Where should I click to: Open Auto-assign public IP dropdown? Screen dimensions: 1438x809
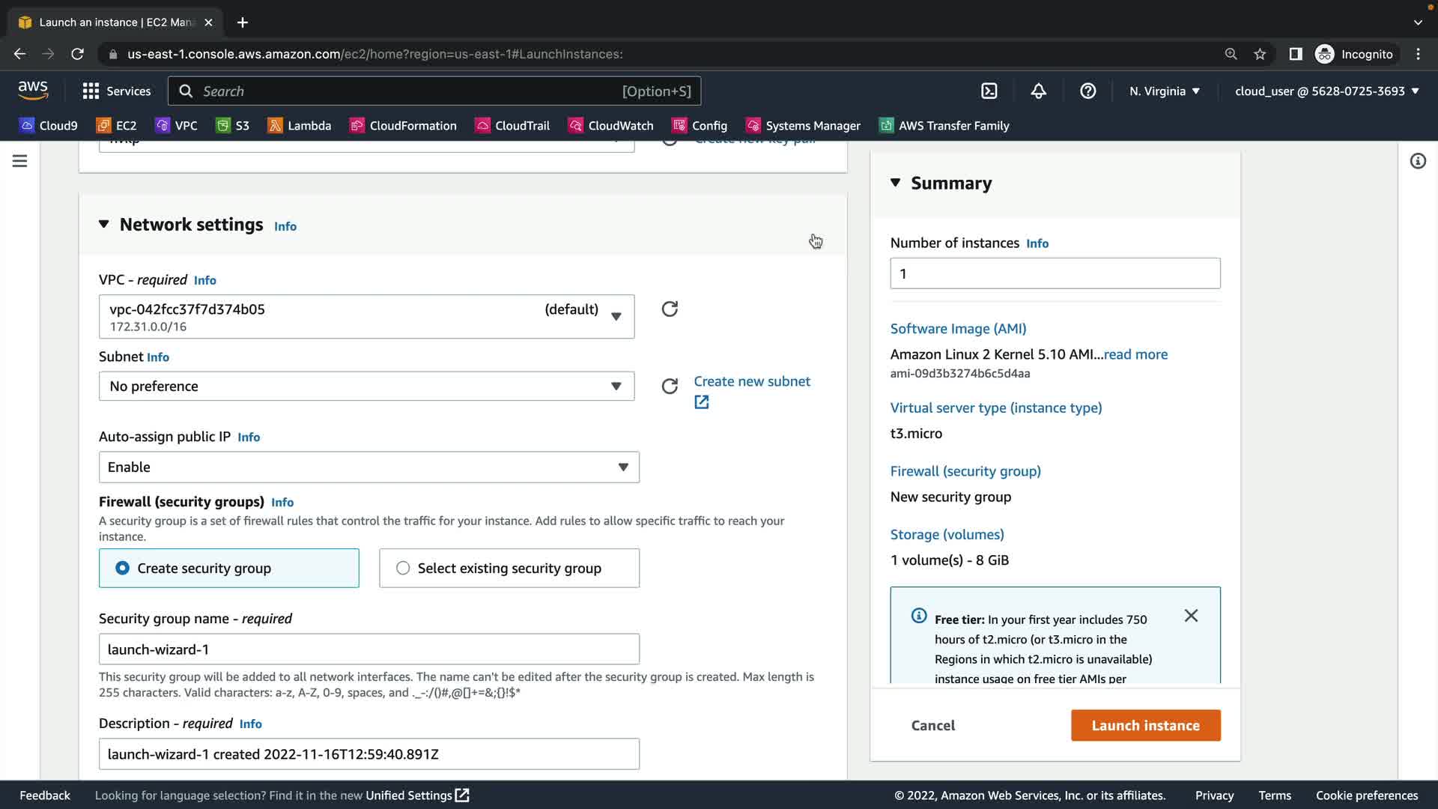[x=368, y=467]
